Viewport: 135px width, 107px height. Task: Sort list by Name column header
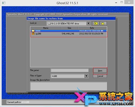pyautogui.click(x=46, y=28)
